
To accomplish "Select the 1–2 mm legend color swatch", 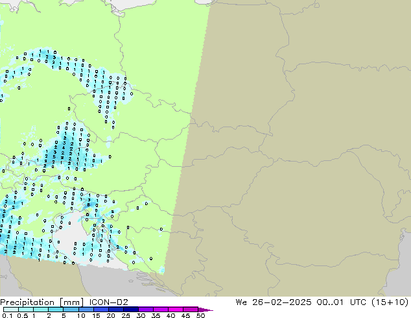I will pyautogui.click(x=41, y=310).
